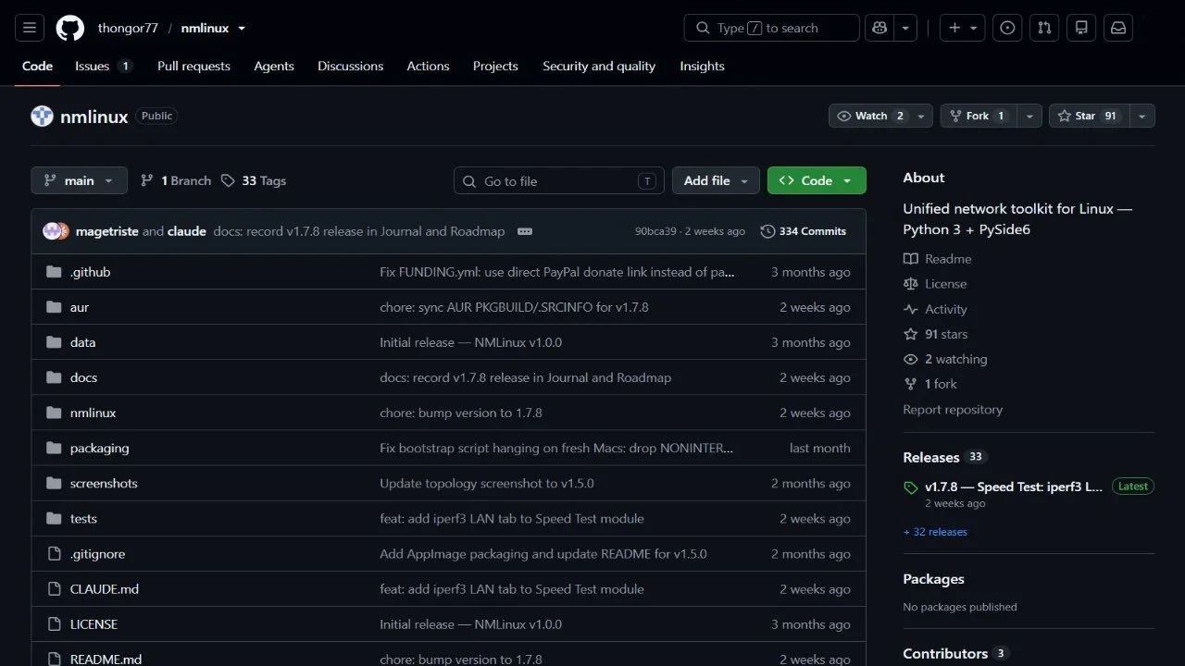This screenshot has height=666, width=1185.
Task: Expand the Fork options arrow
Action: tap(1029, 116)
